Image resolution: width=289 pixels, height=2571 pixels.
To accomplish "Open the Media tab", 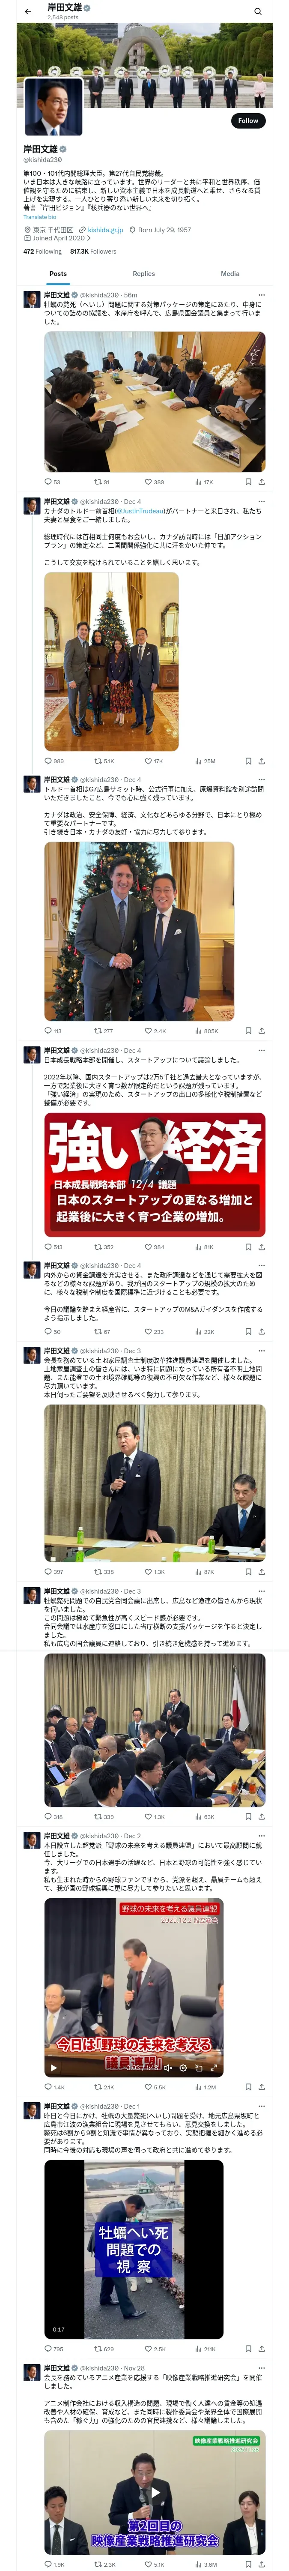I will click(x=230, y=273).
